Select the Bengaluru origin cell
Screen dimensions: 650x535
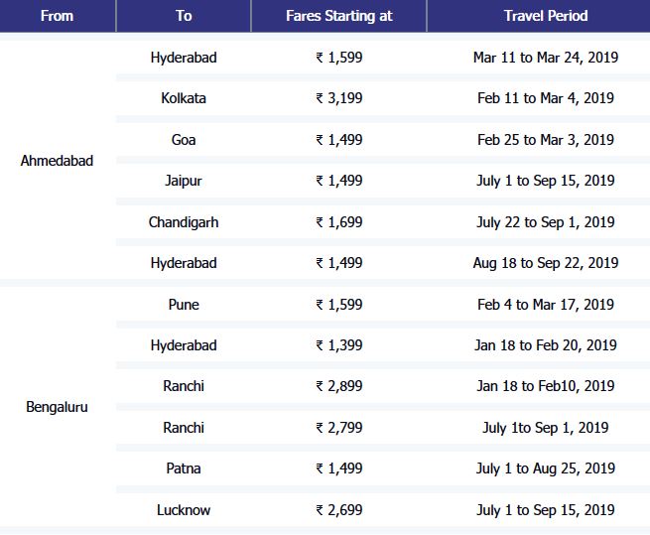pos(57,407)
